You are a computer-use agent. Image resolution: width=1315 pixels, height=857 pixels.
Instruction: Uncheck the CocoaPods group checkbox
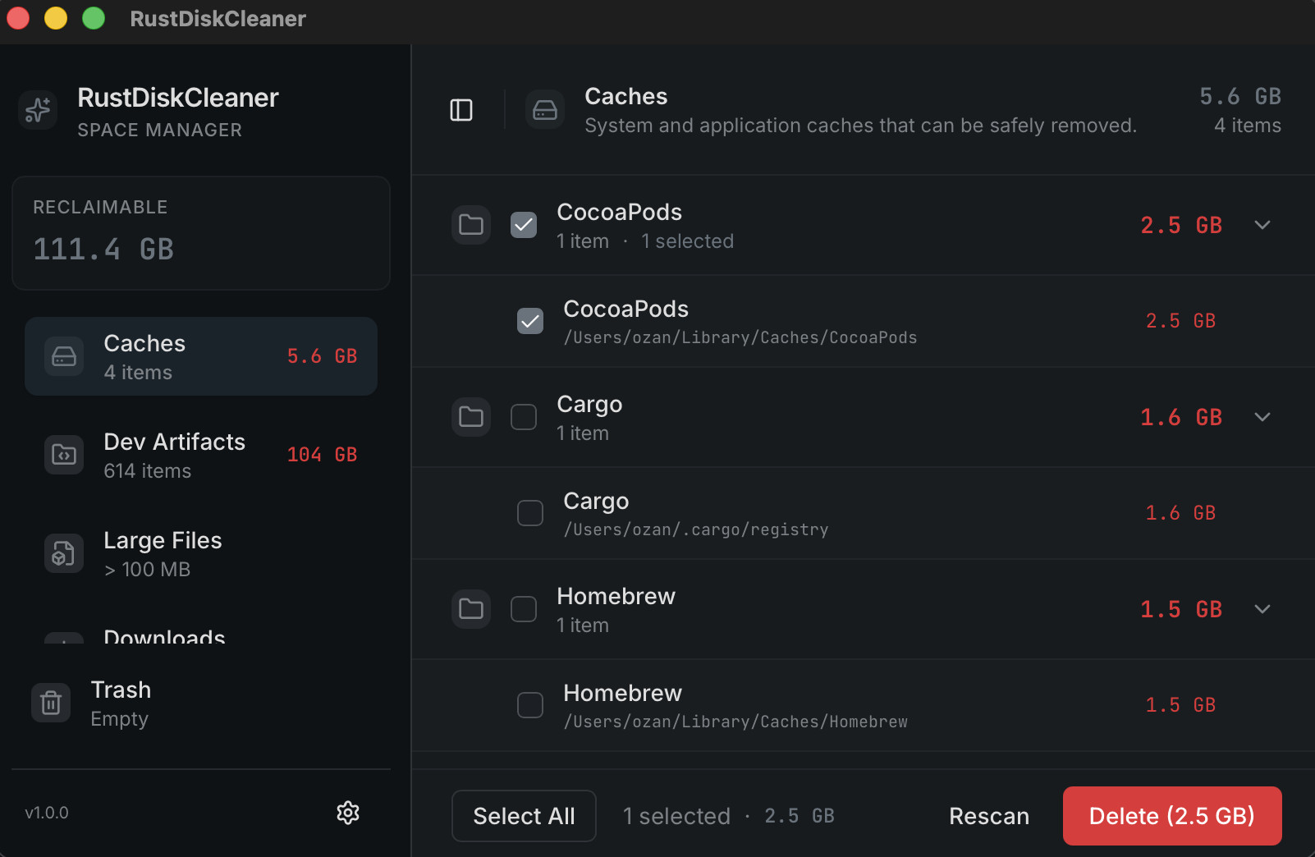coord(524,225)
